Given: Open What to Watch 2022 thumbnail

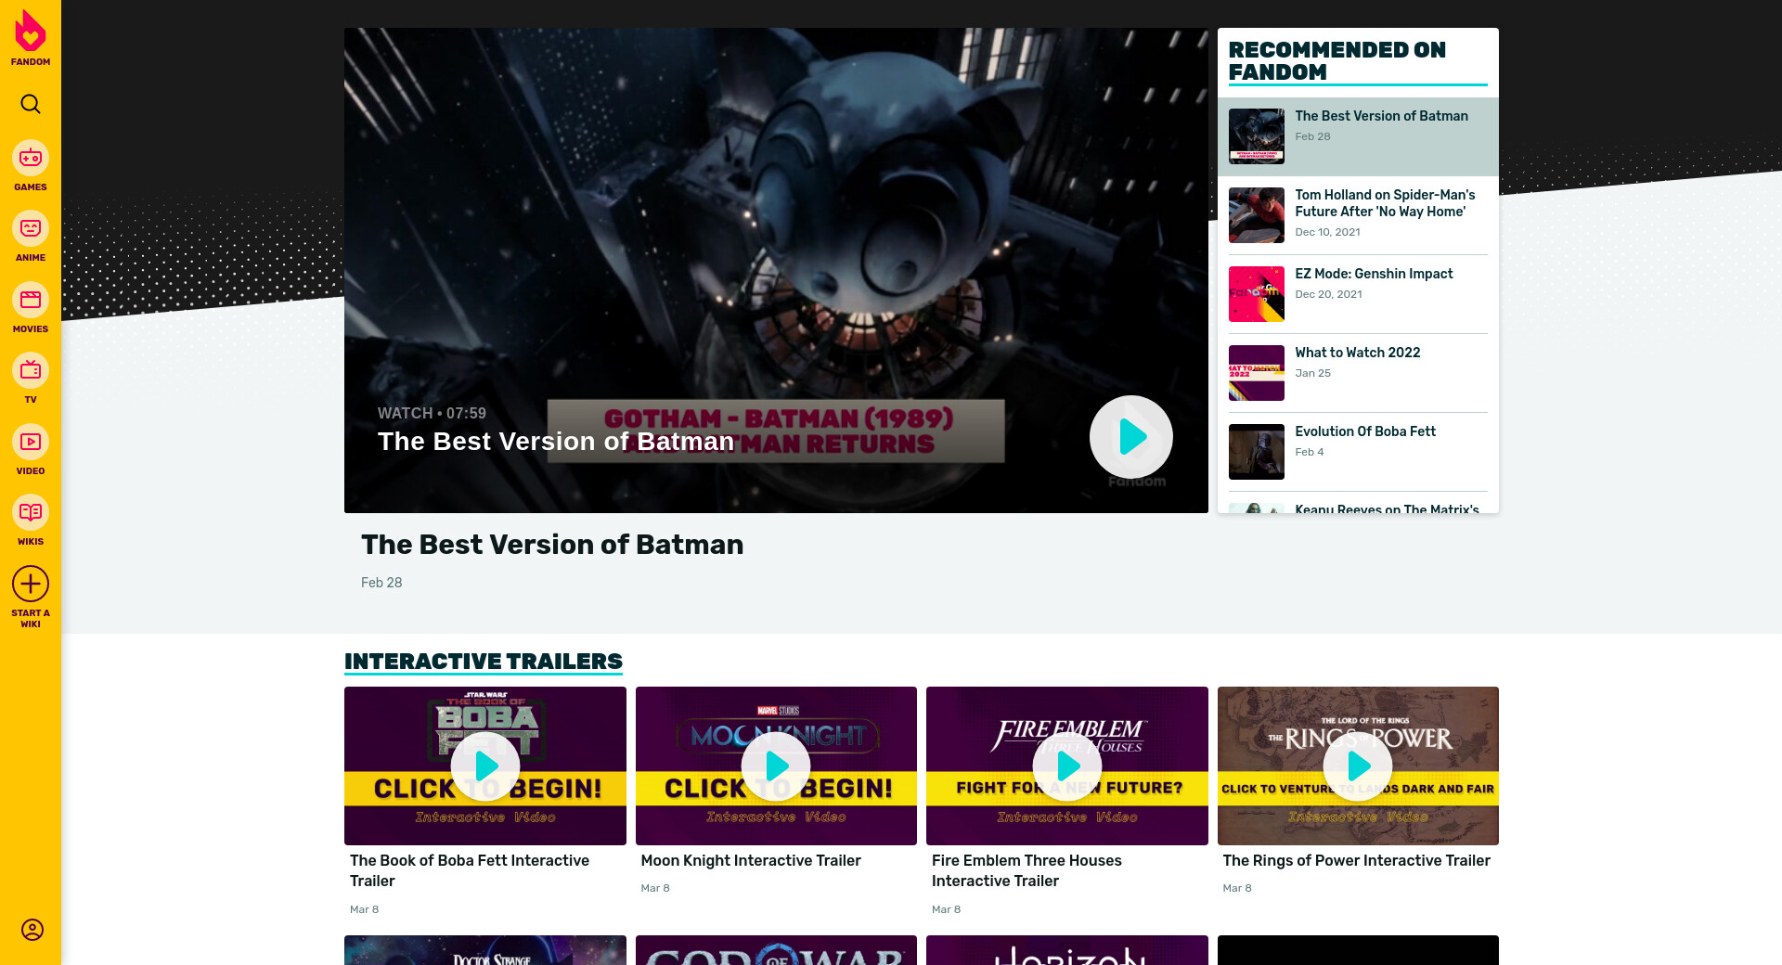Looking at the screenshot, I should (1257, 373).
